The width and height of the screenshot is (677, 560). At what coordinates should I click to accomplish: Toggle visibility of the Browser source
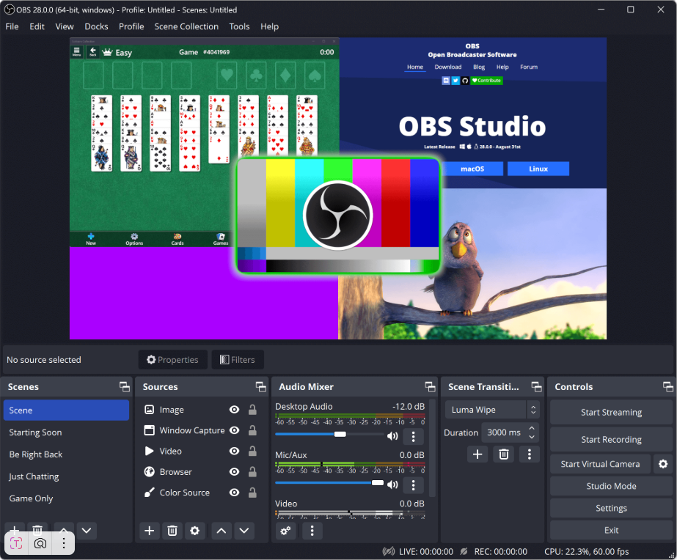[x=234, y=472]
